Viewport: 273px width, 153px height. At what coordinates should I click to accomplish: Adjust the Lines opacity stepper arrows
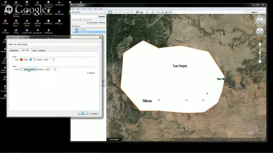(54, 59)
